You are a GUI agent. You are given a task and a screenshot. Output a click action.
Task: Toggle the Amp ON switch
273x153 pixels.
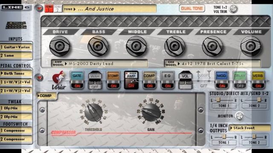pyautogui.click(x=131, y=86)
